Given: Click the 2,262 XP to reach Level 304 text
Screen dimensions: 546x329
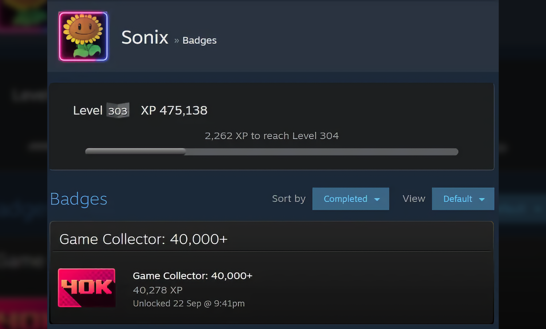Looking at the screenshot, I should click(272, 136).
